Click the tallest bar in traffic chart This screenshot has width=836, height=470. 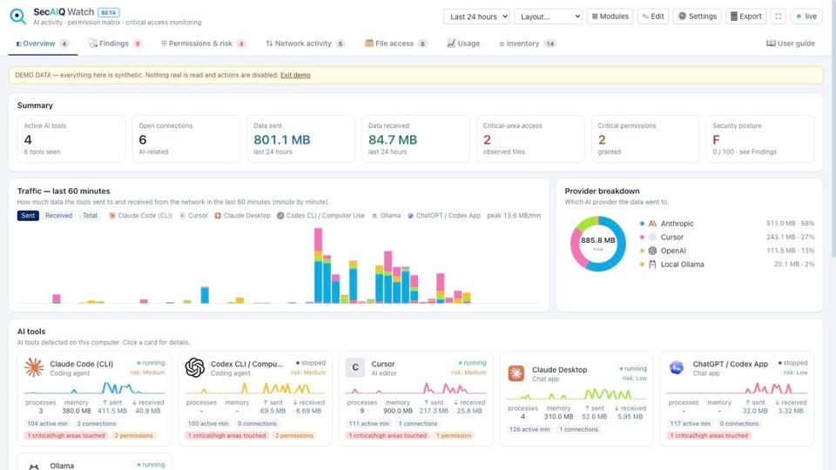point(319,265)
